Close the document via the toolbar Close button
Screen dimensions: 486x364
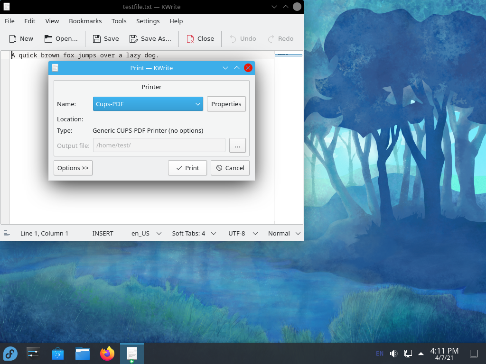tap(200, 39)
